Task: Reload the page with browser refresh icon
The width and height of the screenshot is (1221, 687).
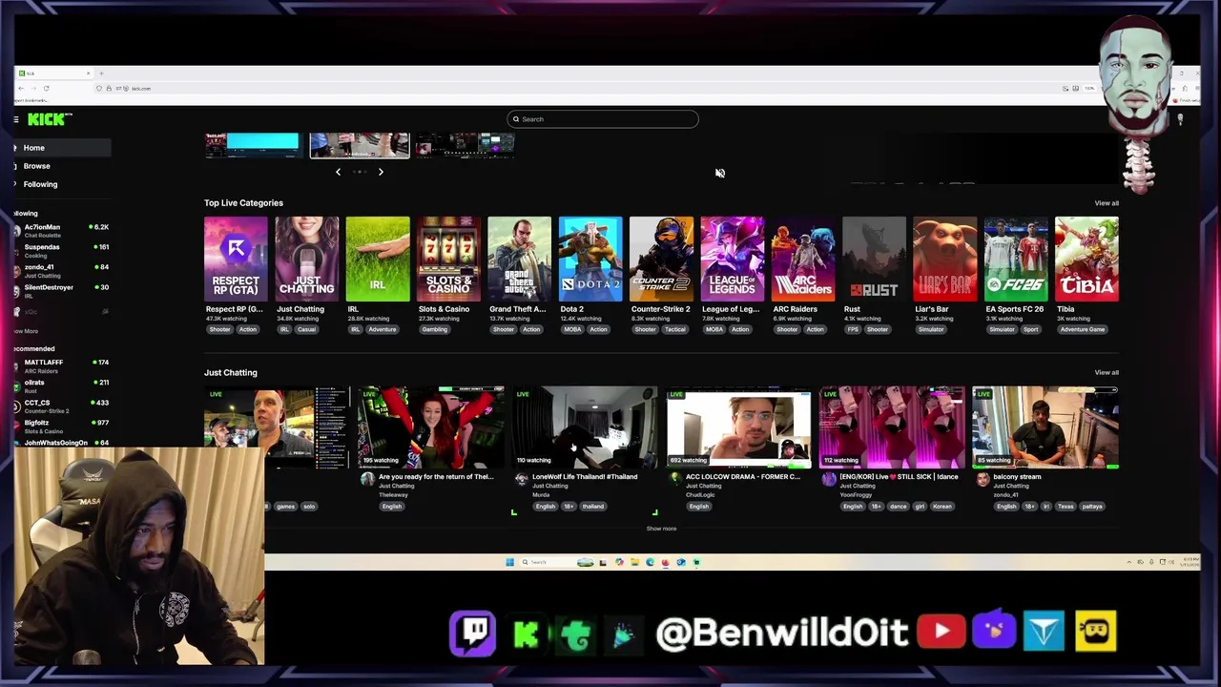Action: tap(46, 89)
